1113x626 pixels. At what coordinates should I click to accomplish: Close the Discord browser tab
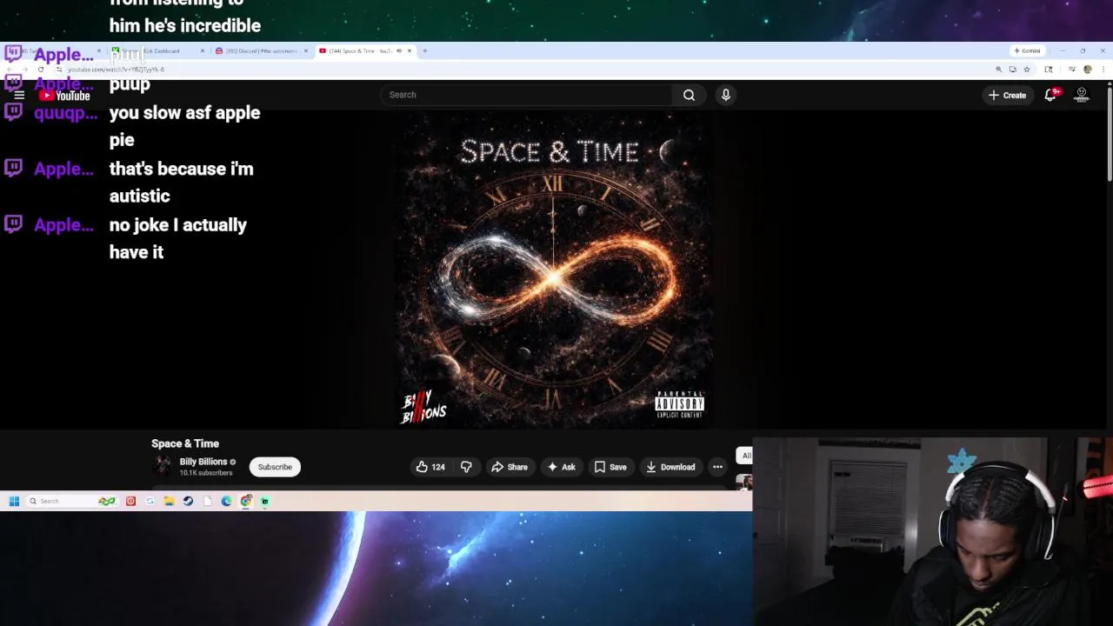coord(306,50)
